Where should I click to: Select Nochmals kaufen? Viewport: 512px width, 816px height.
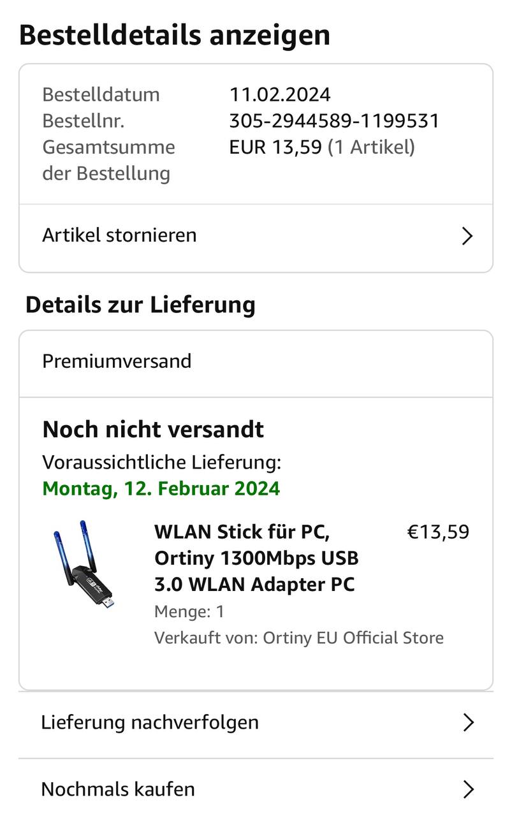tap(118, 789)
